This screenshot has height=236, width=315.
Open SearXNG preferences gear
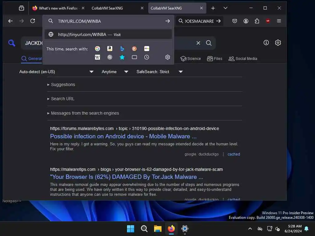click(278, 42)
